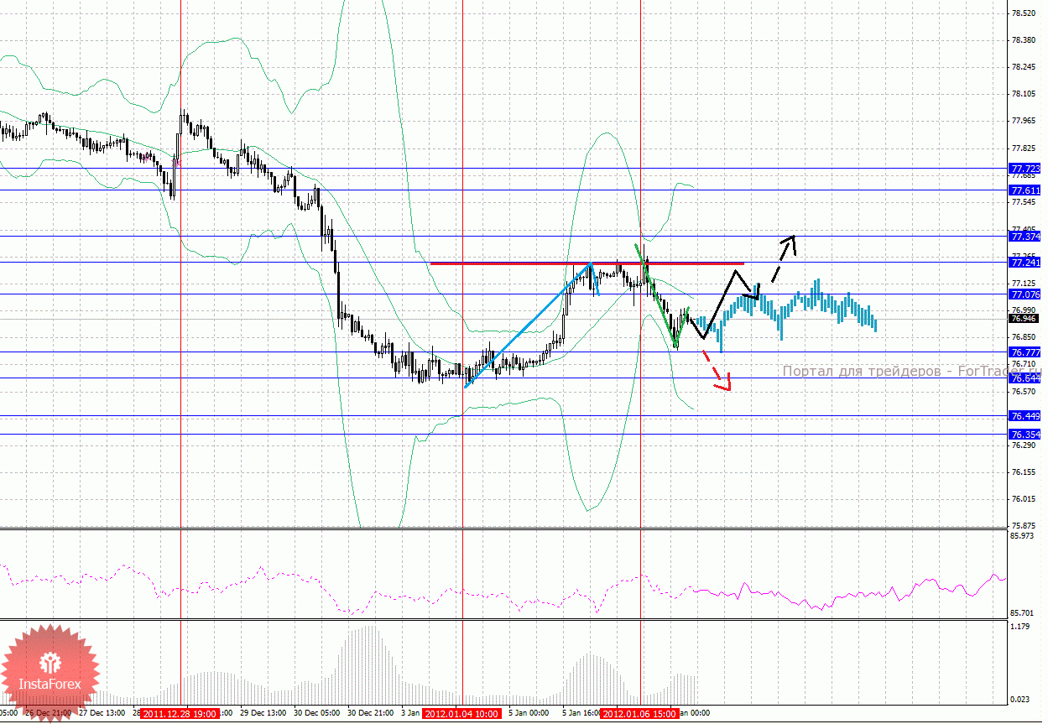The image size is (1048, 724).
Task: Click the 76.449 price level label
Action: 1025,416
